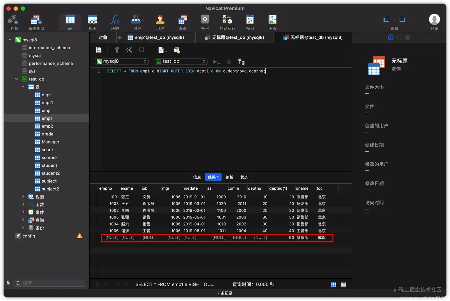
Task: Toggle the right sidebar pane view
Action: pyautogui.click(x=402, y=19)
